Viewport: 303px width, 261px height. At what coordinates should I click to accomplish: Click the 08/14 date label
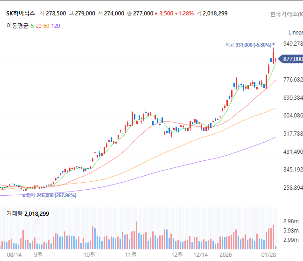(x=14, y=255)
